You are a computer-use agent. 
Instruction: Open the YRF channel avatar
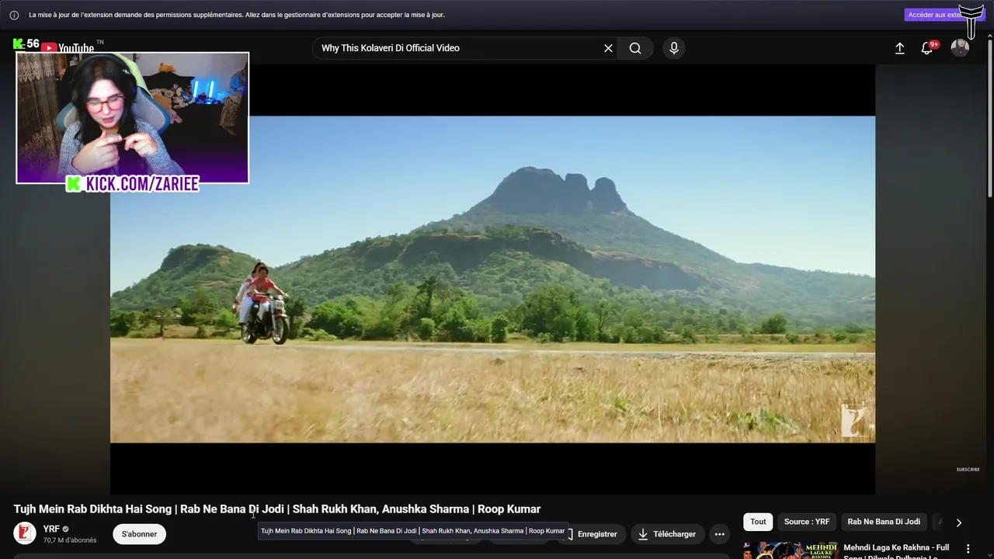(25, 533)
